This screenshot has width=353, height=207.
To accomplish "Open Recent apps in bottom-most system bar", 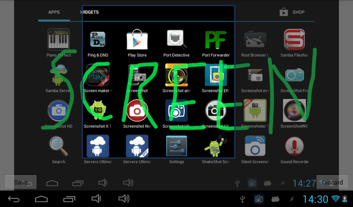I will pos(69,199).
